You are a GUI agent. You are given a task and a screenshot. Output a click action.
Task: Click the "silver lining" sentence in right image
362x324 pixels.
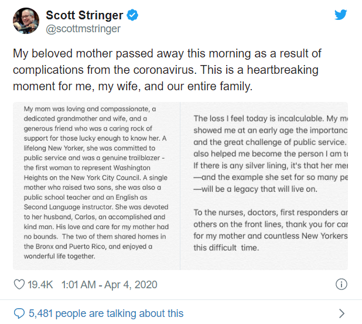[x=270, y=166]
